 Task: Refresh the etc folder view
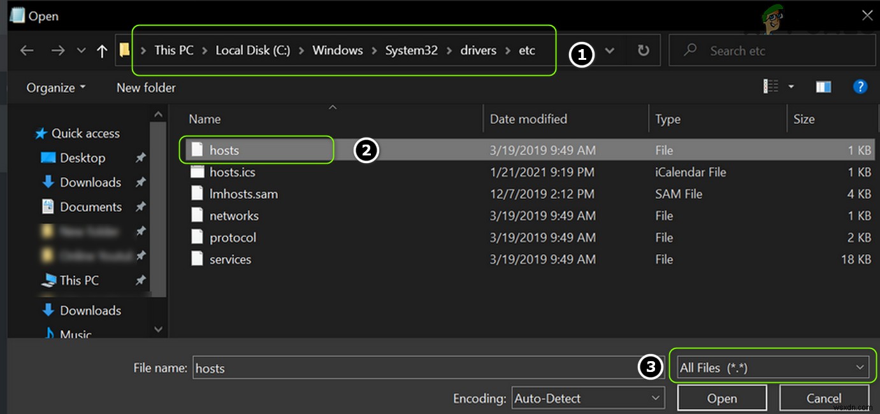pyautogui.click(x=643, y=50)
